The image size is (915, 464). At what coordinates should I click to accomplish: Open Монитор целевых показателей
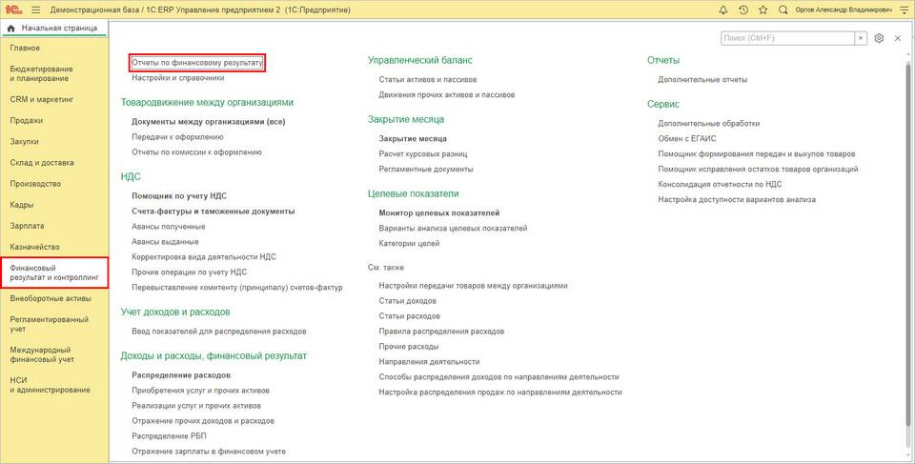(438, 213)
